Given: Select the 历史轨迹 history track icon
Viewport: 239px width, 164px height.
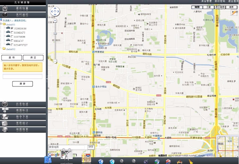Looking at the screenshot, I should coord(5,104).
